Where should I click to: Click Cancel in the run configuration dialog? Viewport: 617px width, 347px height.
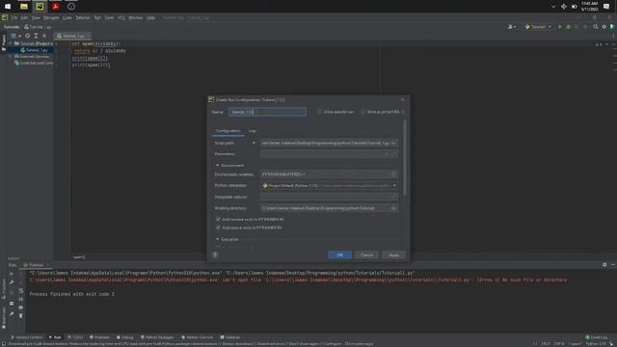pyautogui.click(x=366, y=254)
